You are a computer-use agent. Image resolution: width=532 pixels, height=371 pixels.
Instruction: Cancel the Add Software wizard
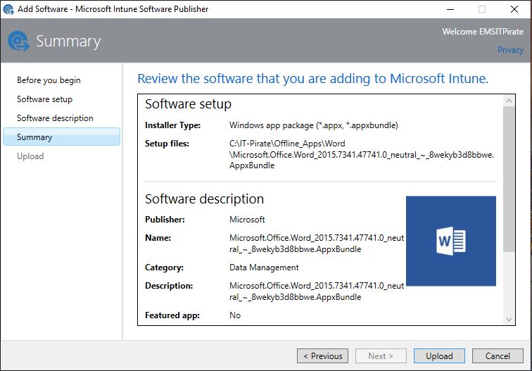(498, 356)
